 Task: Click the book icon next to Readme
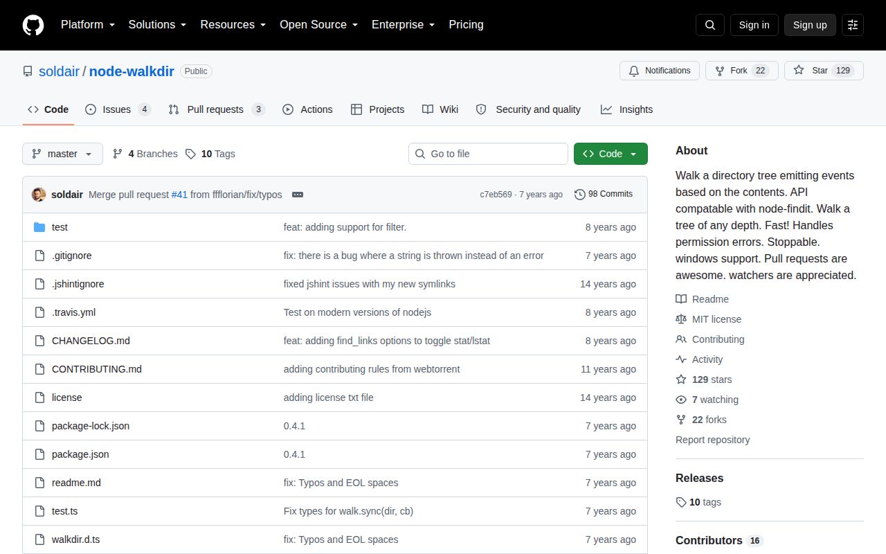tap(681, 299)
